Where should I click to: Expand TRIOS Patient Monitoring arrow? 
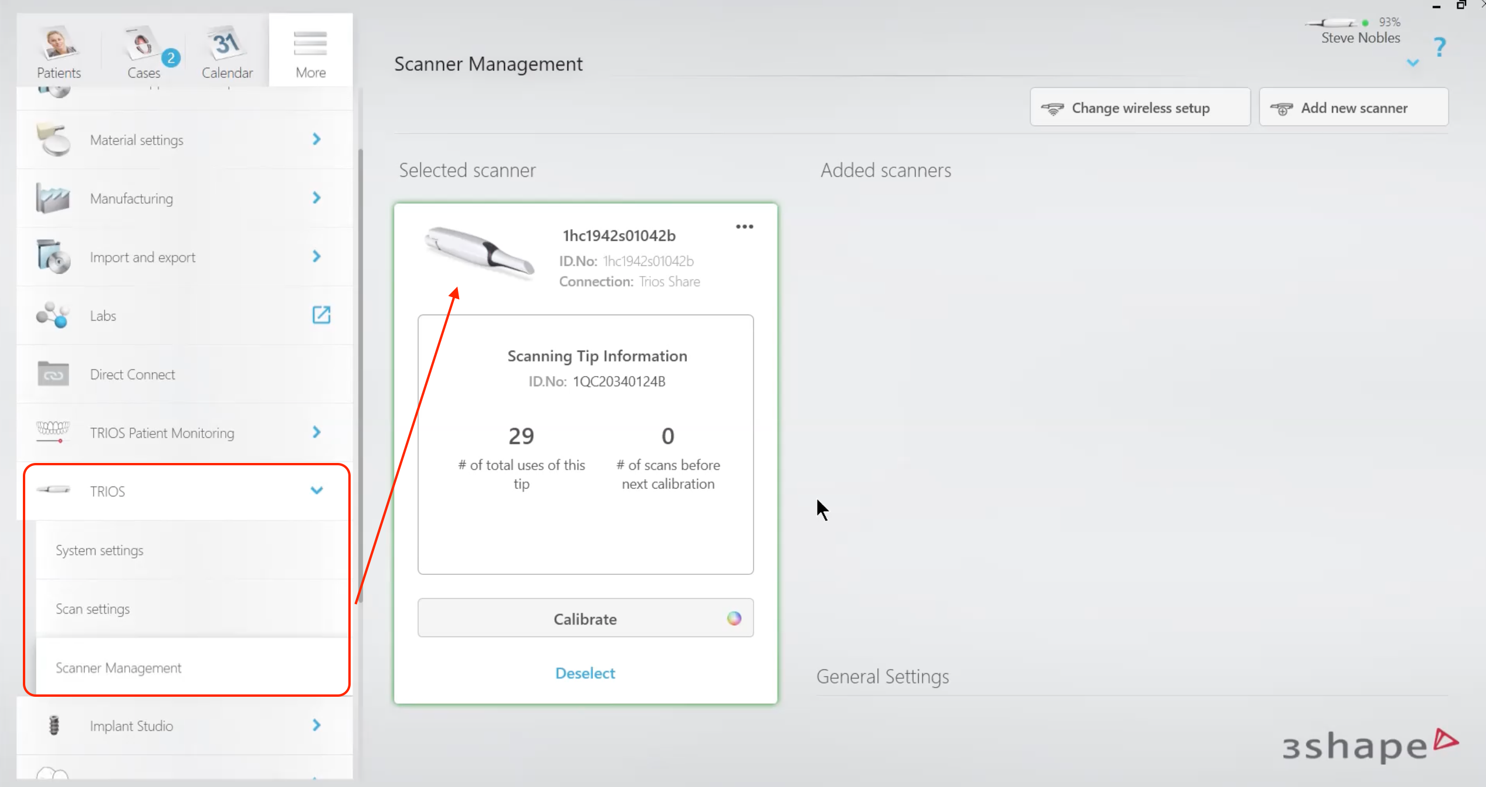pos(317,432)
